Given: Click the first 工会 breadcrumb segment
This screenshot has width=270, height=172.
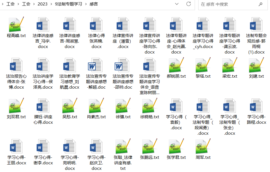Looking at the screenshot, I should 10,4.
